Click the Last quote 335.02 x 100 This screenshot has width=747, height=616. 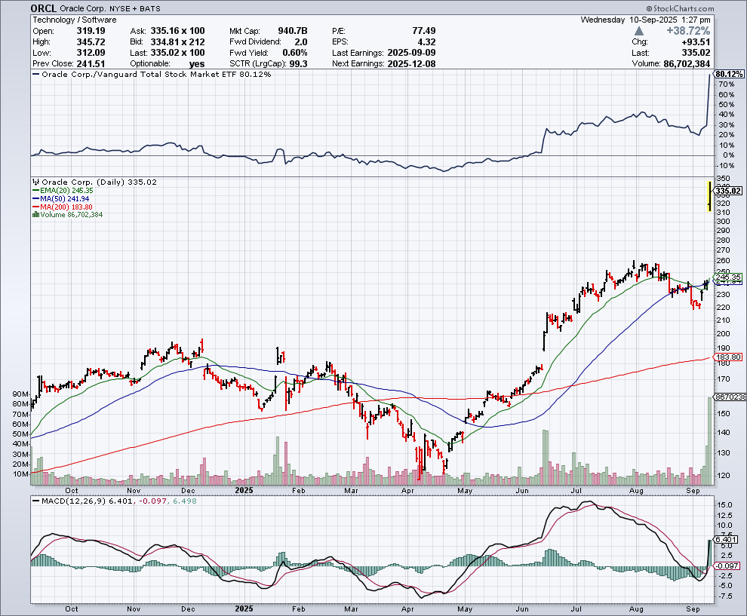click(x=178, y=53)
